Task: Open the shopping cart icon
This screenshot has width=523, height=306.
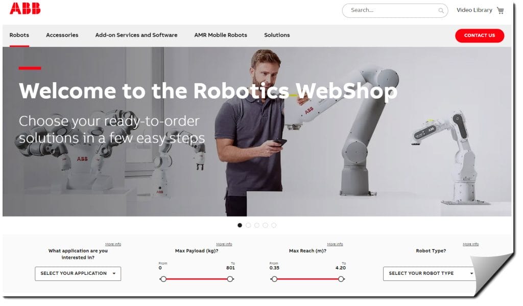Action: (x=501, y=10)
